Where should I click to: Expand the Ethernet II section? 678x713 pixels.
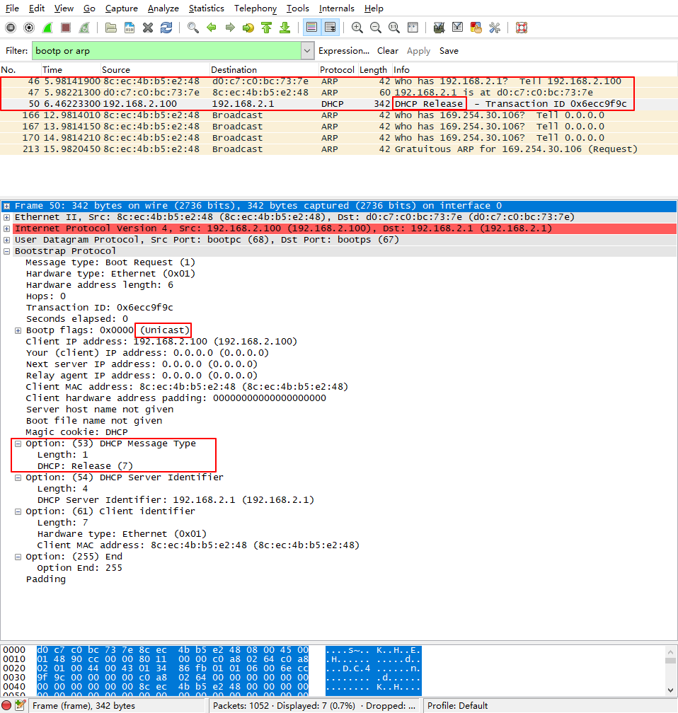pyautogui.click(x=7, y=217)
